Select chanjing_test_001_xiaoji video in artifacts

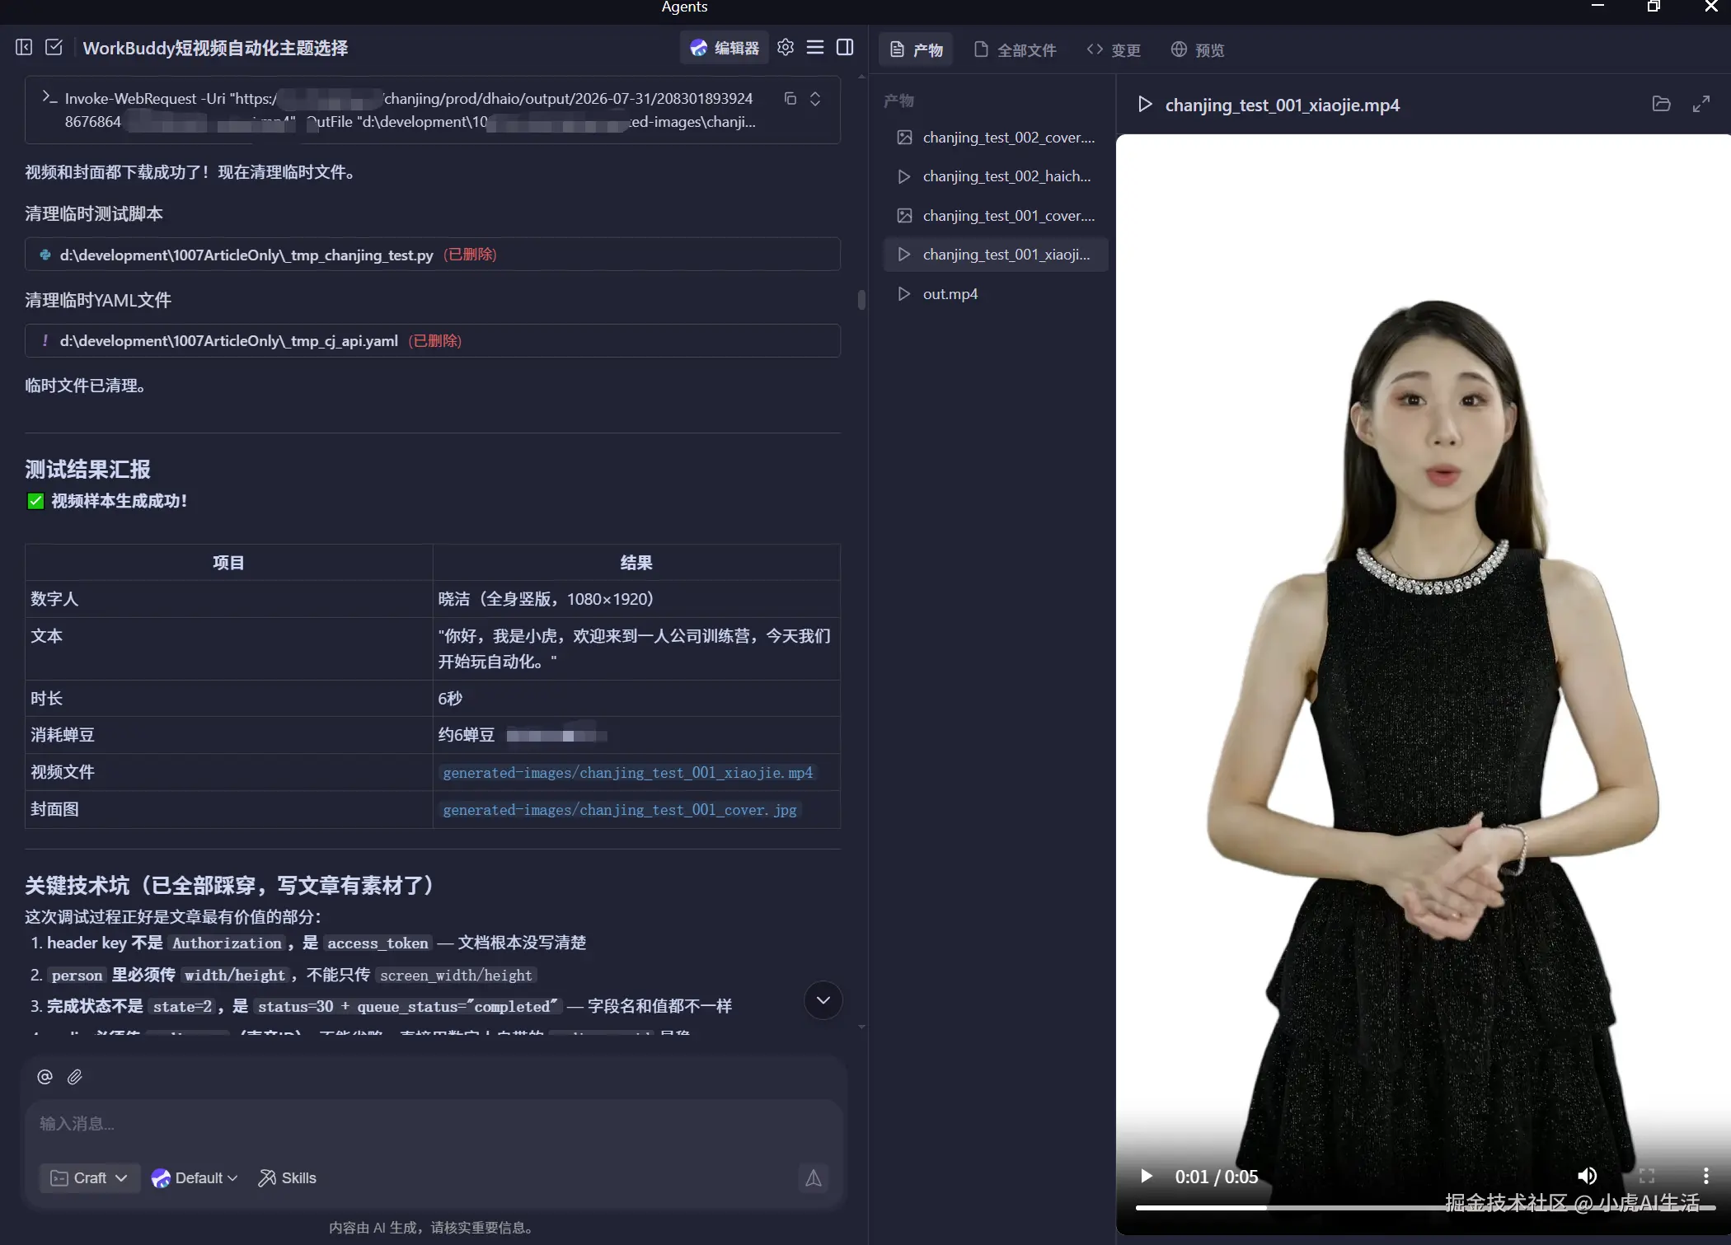[996, 255]
